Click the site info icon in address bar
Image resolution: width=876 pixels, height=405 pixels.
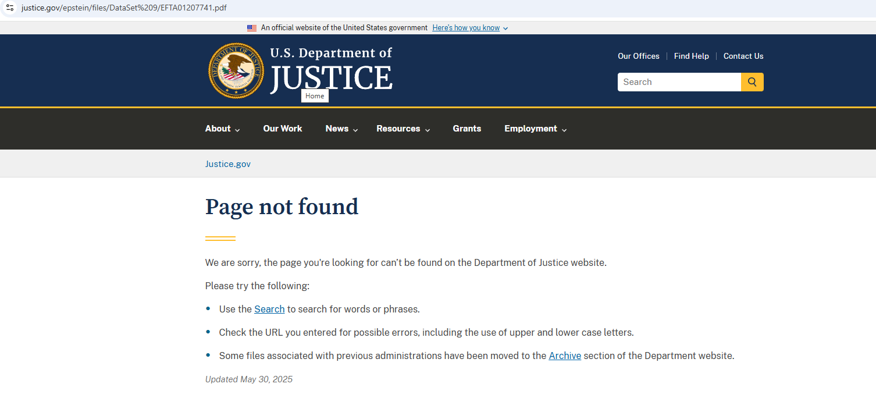(10, 8)
